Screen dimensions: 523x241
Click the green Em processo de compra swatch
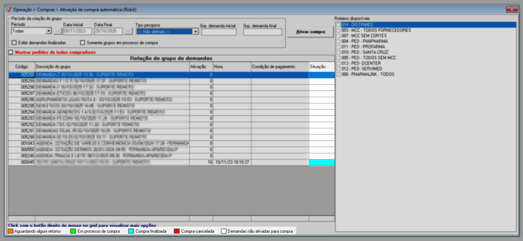click(73, 231)
